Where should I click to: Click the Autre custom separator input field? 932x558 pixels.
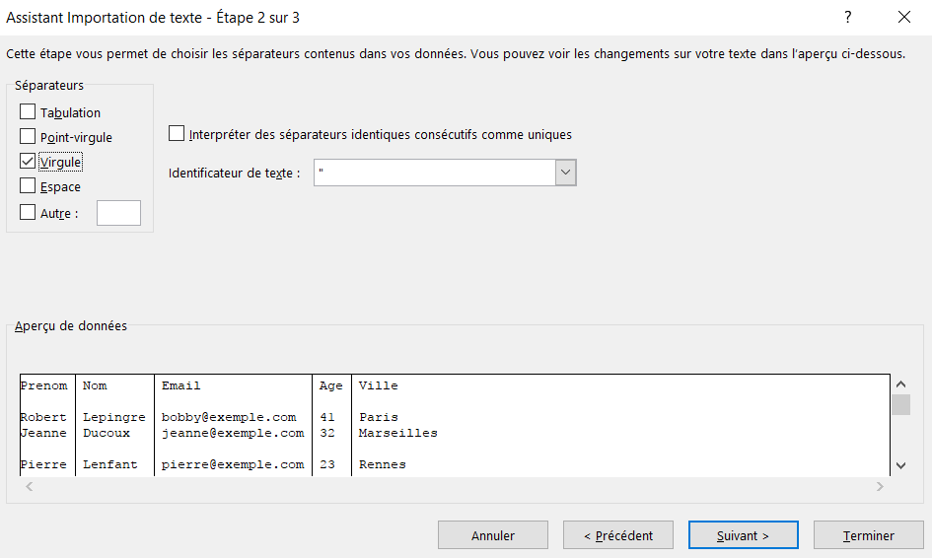[119, 213]
